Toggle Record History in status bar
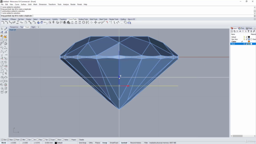The image size is (256, 144). click(136, 143)
